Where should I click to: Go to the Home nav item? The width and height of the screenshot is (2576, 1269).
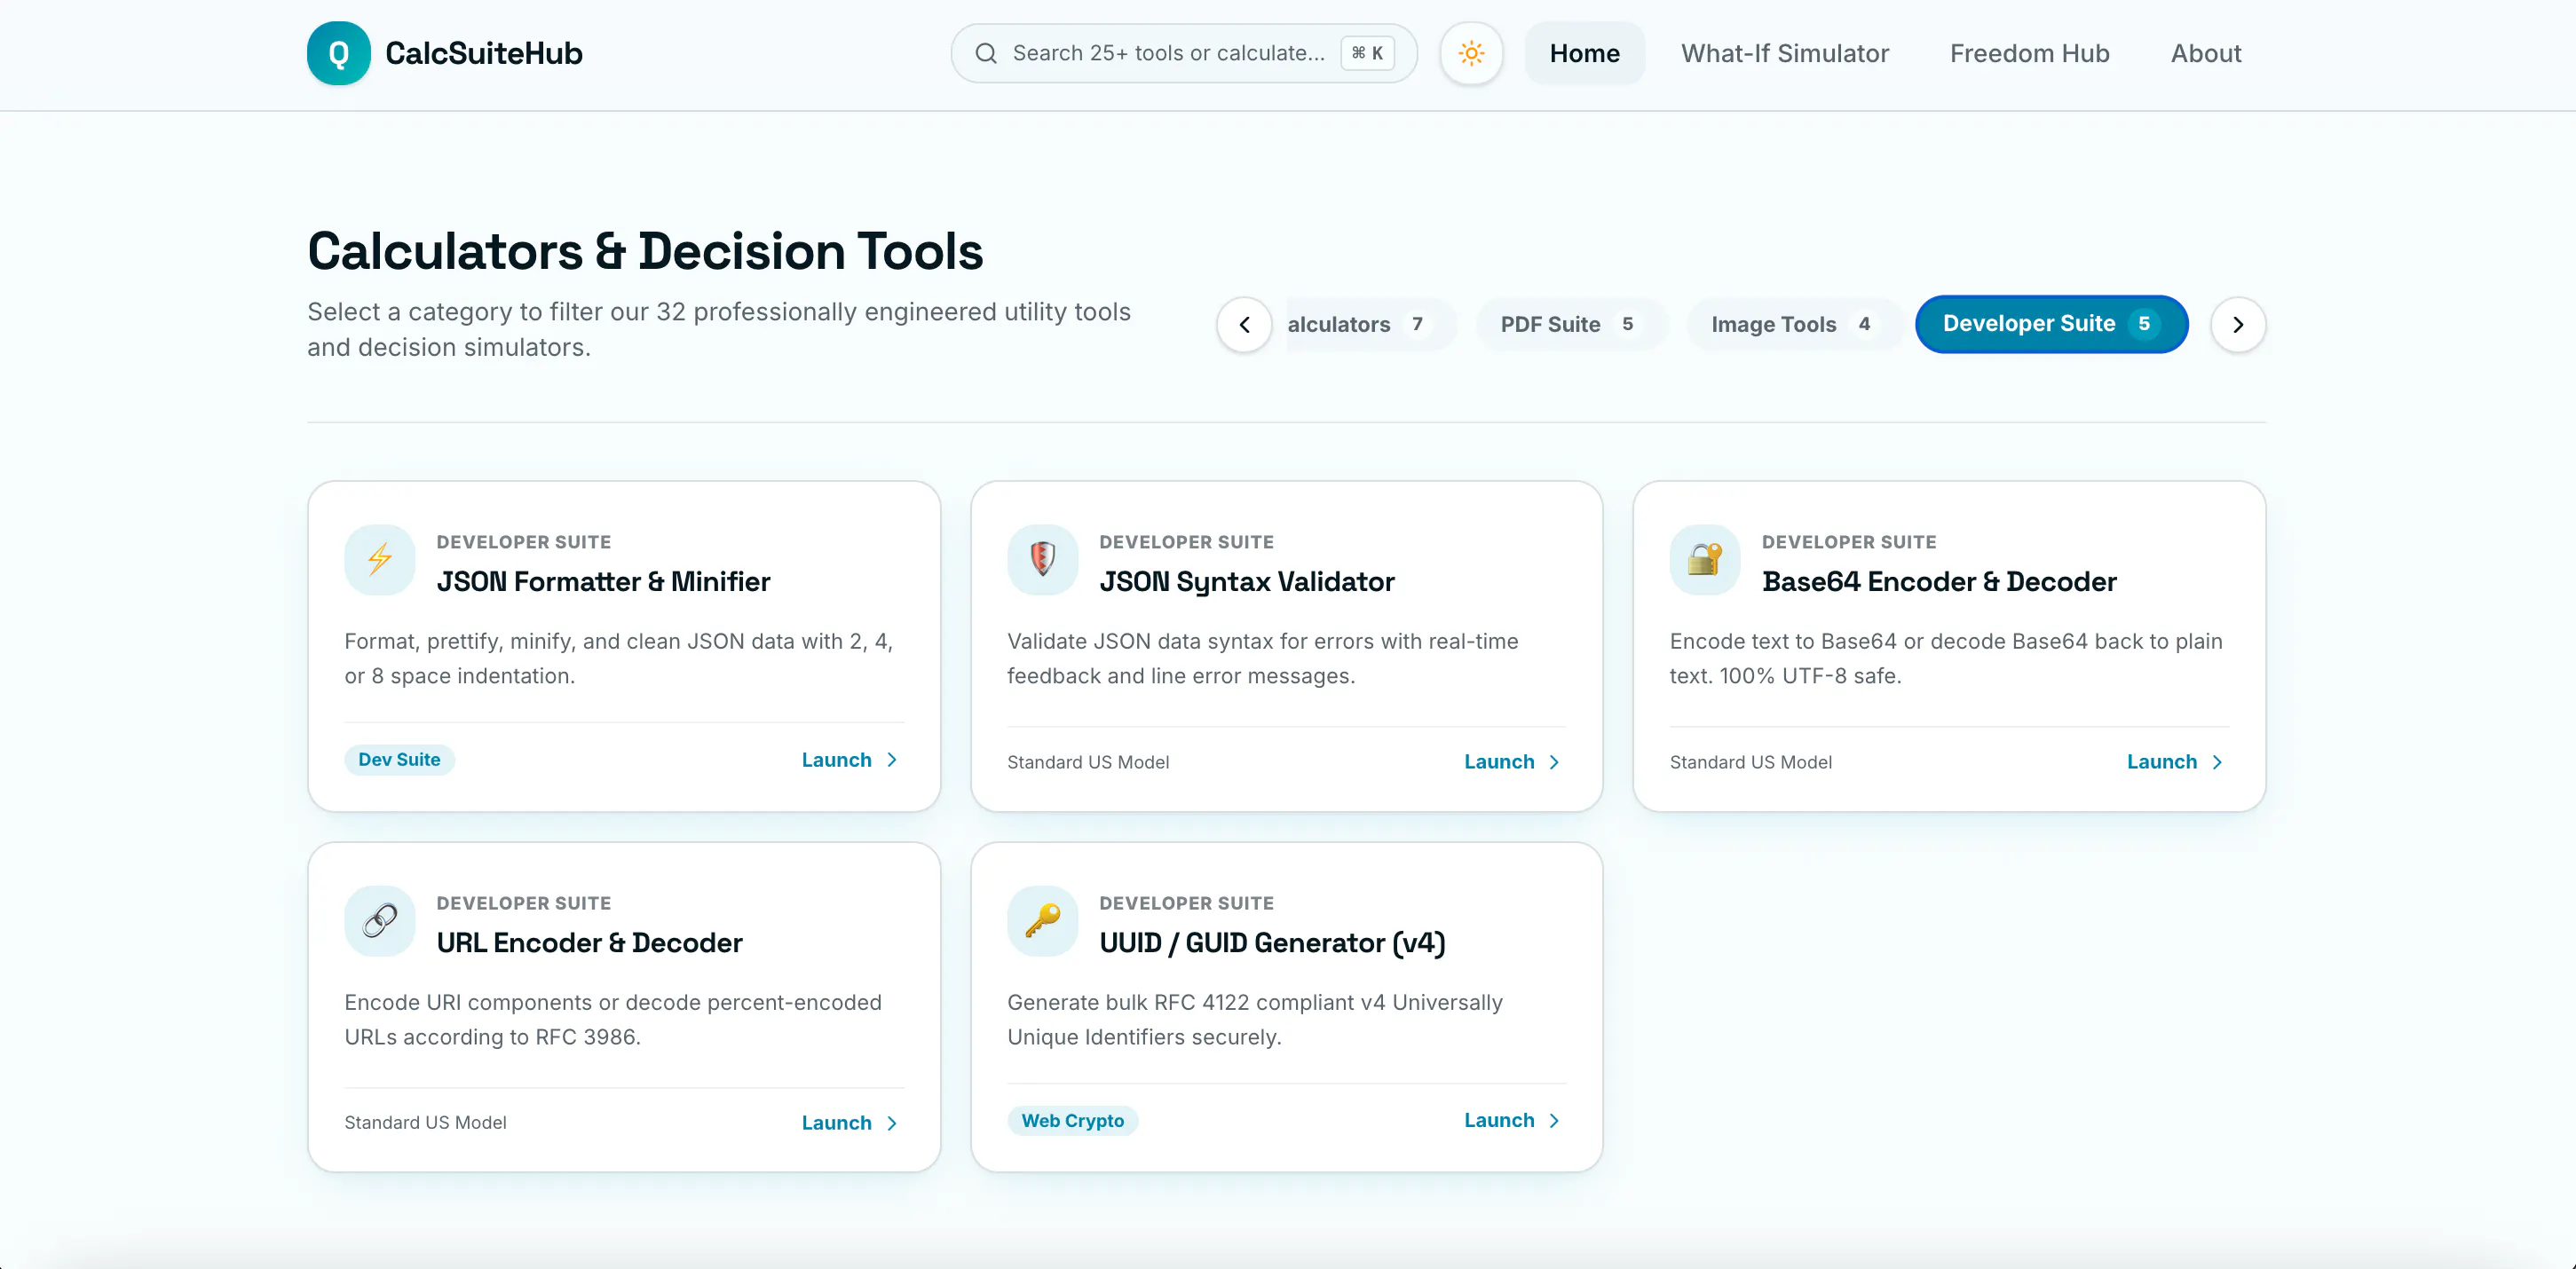point(1584,53)
